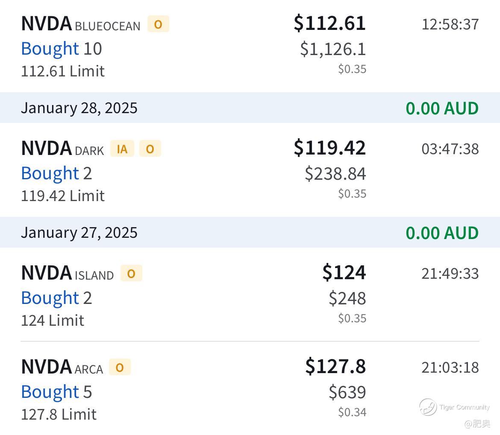Screen dimensions: 500x435
Task: Click the 21:49:33 trade timestamp
Action: pos(450,274)
